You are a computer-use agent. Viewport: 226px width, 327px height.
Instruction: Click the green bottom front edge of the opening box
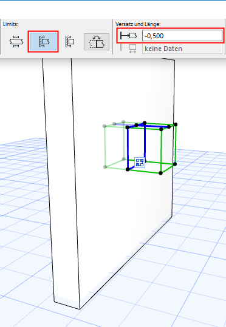tap(144, 171)
